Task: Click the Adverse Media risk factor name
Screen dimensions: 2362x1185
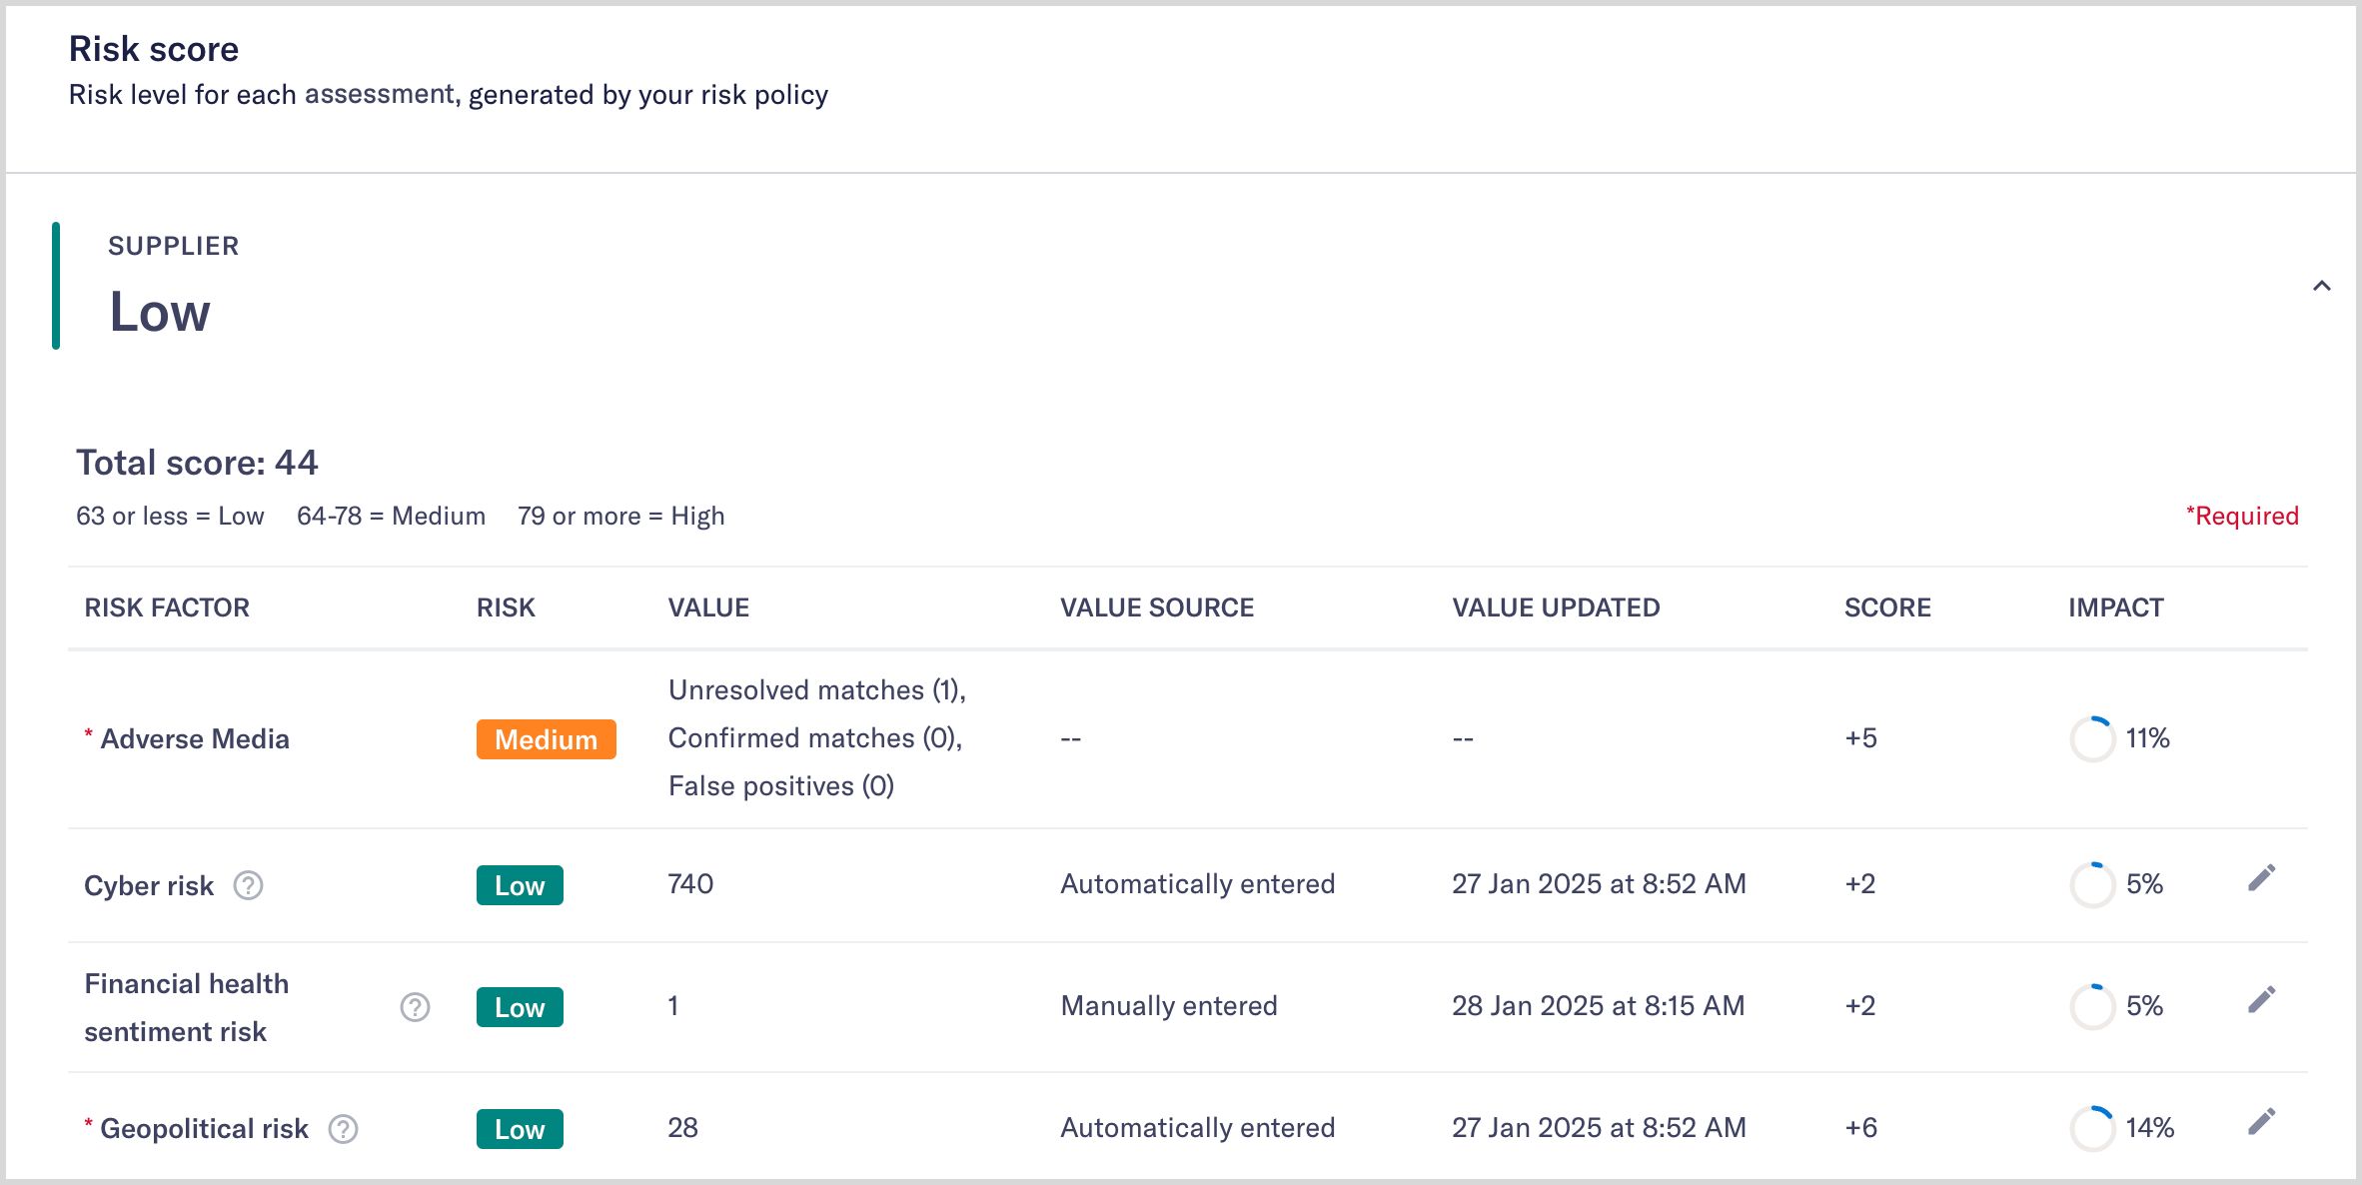Action: click(195, 738)
